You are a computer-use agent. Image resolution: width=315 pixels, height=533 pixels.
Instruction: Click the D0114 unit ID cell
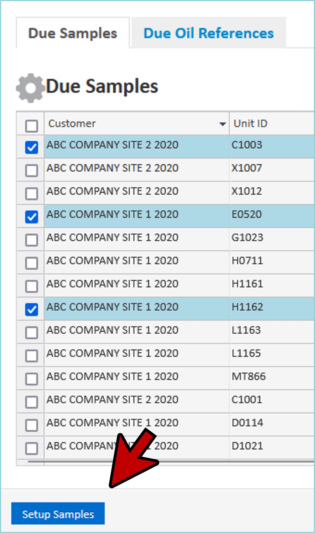pos(247,423)
